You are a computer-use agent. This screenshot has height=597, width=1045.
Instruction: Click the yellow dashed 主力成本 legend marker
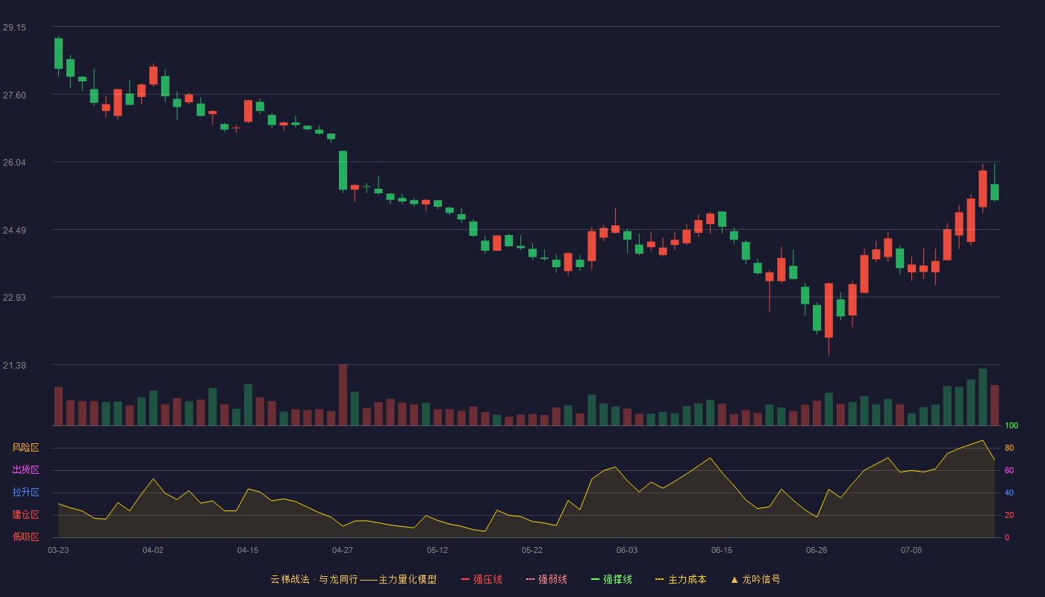point(659,579)
